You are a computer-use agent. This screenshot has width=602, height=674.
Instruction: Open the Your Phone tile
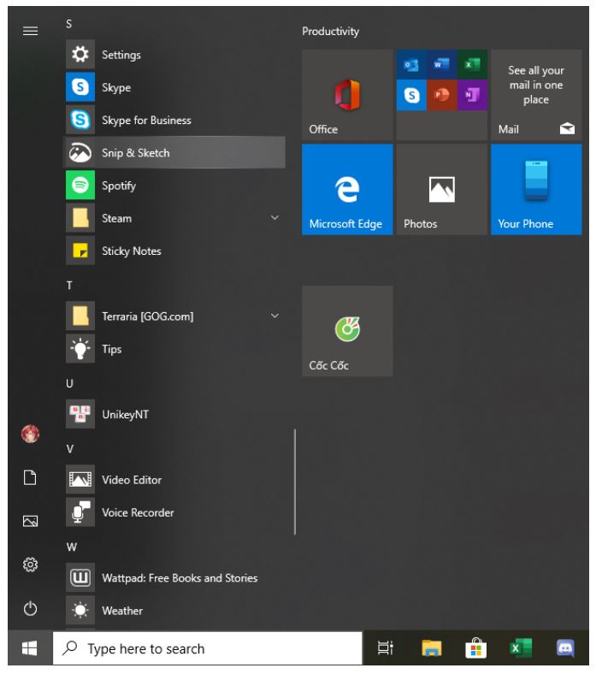(536, 189)
